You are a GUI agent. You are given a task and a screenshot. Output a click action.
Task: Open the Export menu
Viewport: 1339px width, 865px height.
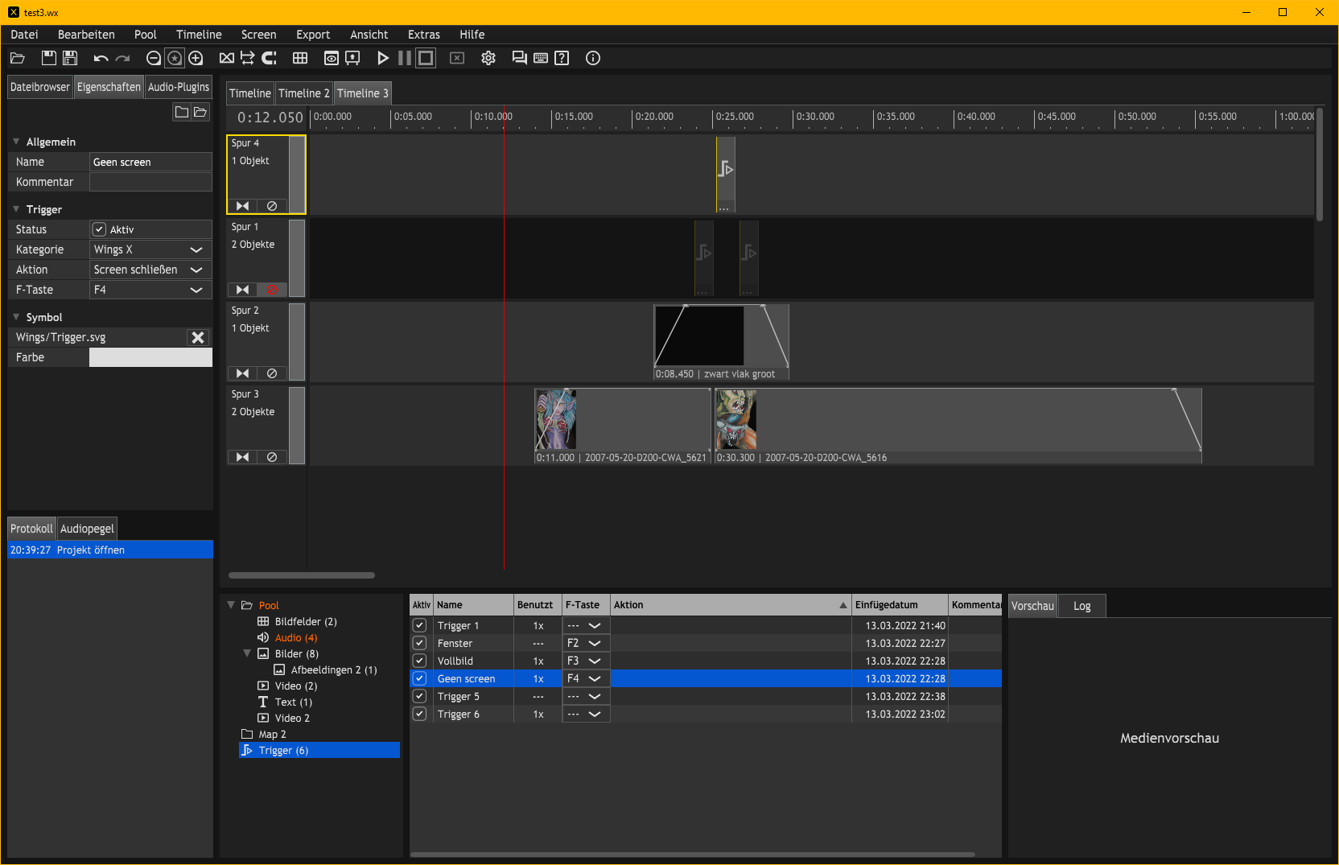click(x=313, y=35)
